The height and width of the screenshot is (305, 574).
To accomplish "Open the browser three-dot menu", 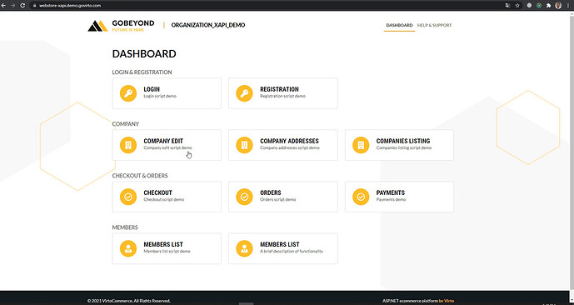I will coord(568,6).
